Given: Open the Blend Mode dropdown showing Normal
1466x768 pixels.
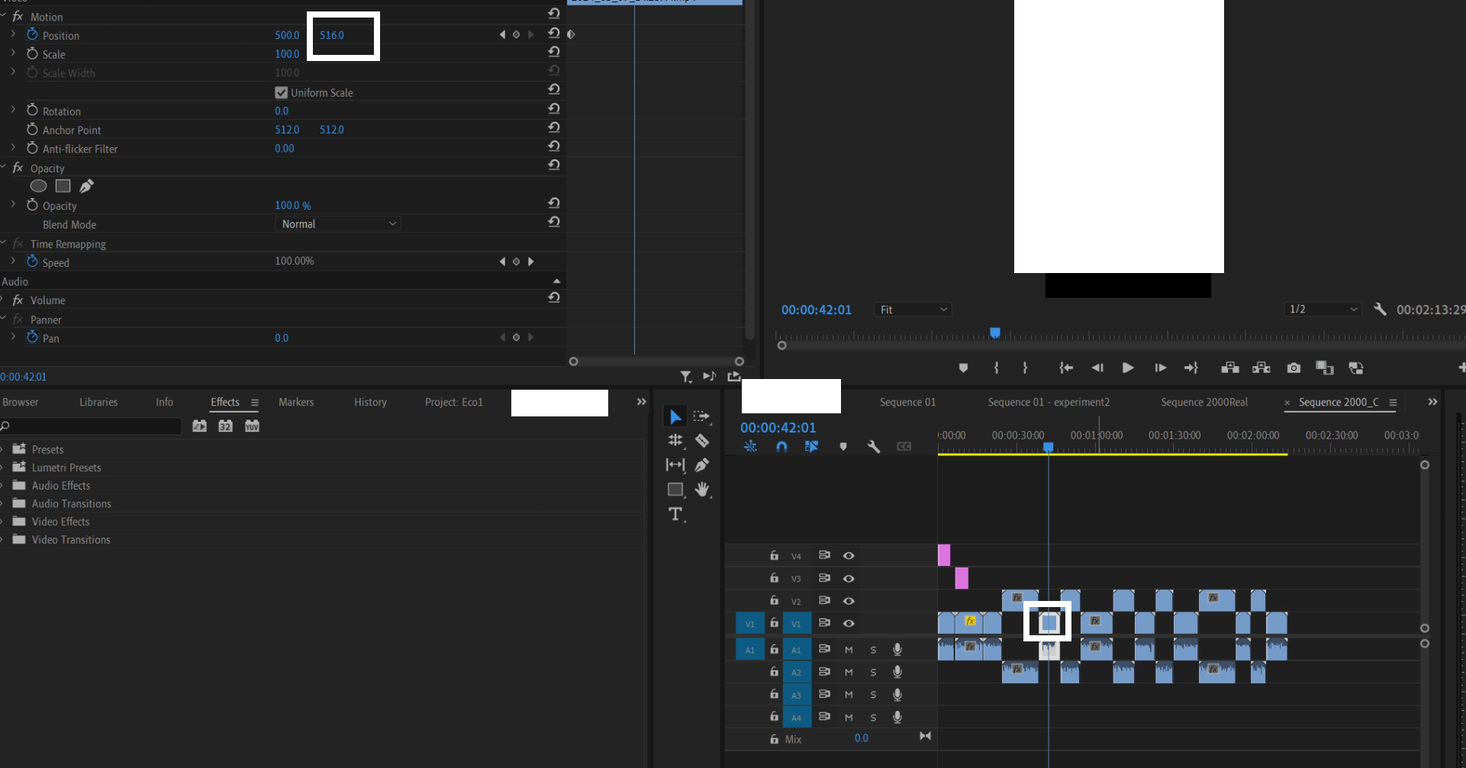Looking at the screenshot, I should (338, 223).
